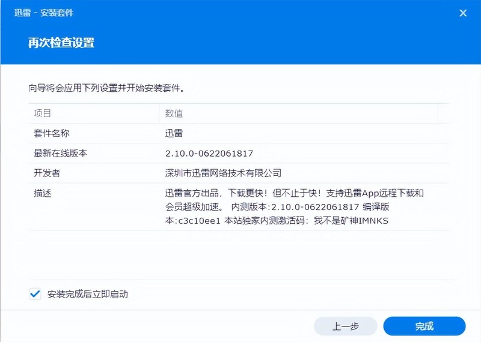
Task: Click the 项目 column header
Action: pyautogui.click(x=94, y=113)
